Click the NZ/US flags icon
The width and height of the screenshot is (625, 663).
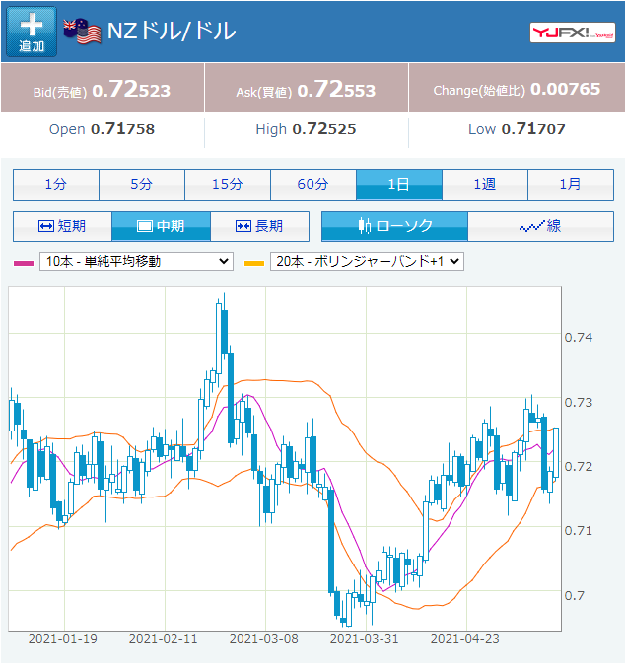point(82,32)
